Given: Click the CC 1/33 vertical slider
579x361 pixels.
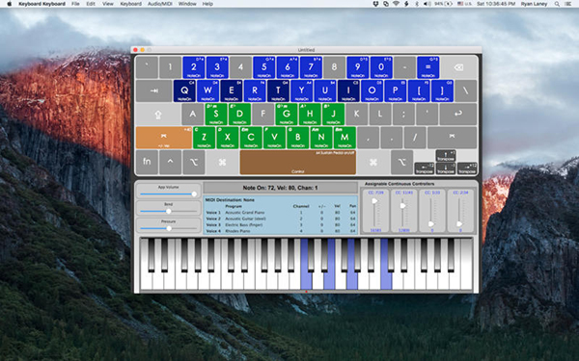Looking at the screenshot, I should [431, 212].
